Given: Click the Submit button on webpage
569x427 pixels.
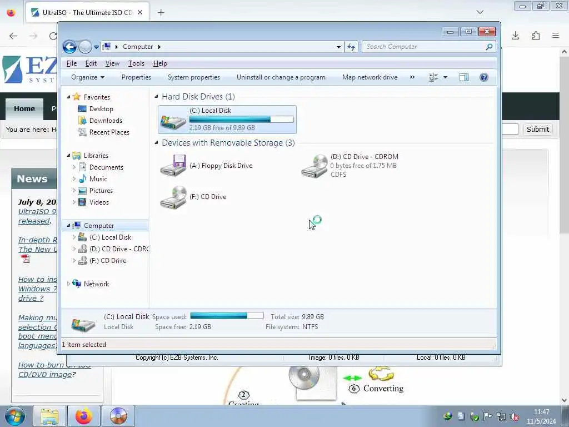Looking at the screenshot, I should (537, 129).
